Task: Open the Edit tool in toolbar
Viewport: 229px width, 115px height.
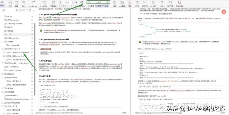Action: click(x=16, y=3)
